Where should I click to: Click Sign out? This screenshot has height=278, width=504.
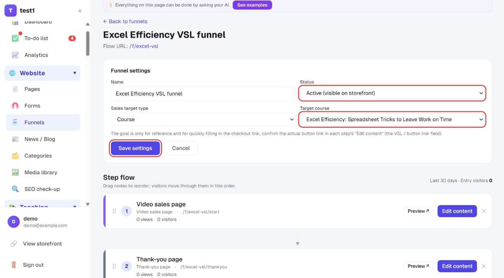click(33, 265)
